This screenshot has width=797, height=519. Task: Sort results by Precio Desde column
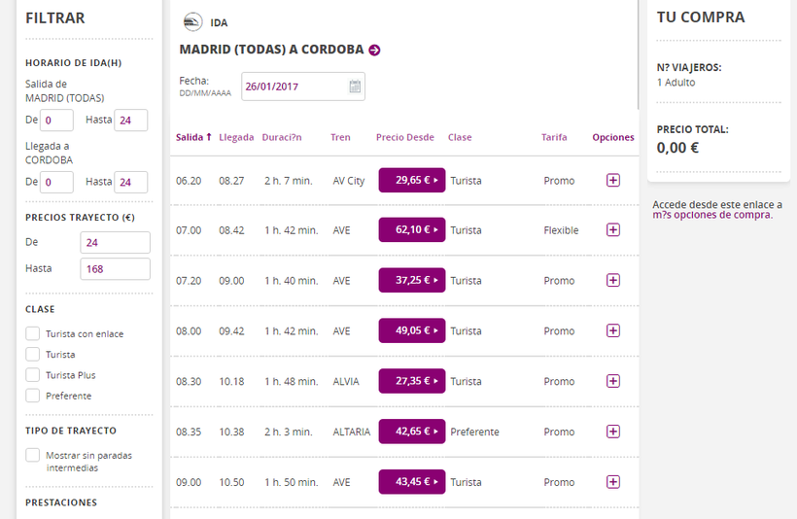coord(404,137)
